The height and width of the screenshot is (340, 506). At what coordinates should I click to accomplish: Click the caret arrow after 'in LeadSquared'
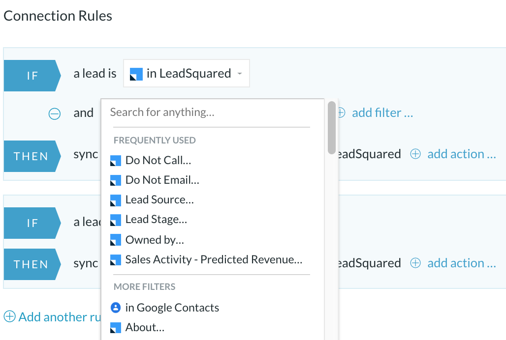240,74
